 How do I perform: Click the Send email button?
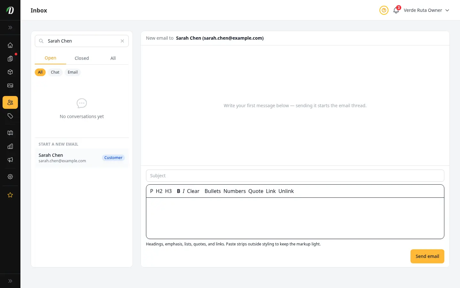tap(427, 256)
